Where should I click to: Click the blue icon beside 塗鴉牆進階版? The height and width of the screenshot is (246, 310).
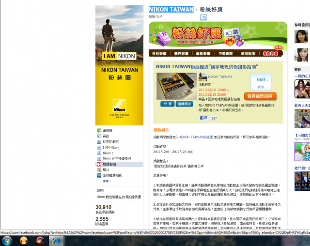click(99, 175)
